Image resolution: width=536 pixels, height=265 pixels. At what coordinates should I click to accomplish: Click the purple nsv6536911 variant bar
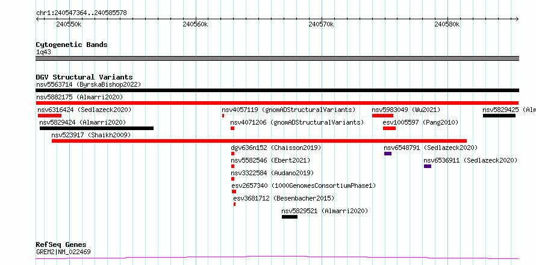pyautogui.click(x=428, y=166)
